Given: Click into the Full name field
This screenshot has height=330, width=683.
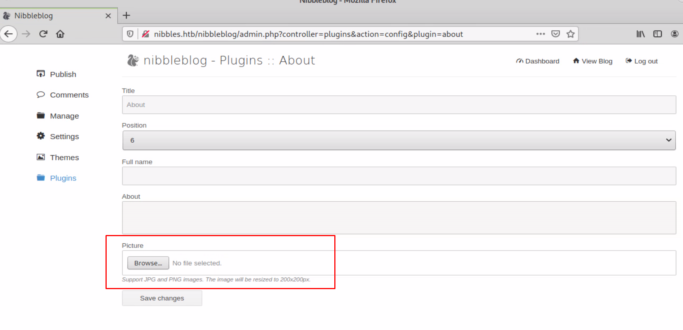Looking at the screenshot, I should click(399, 176).
